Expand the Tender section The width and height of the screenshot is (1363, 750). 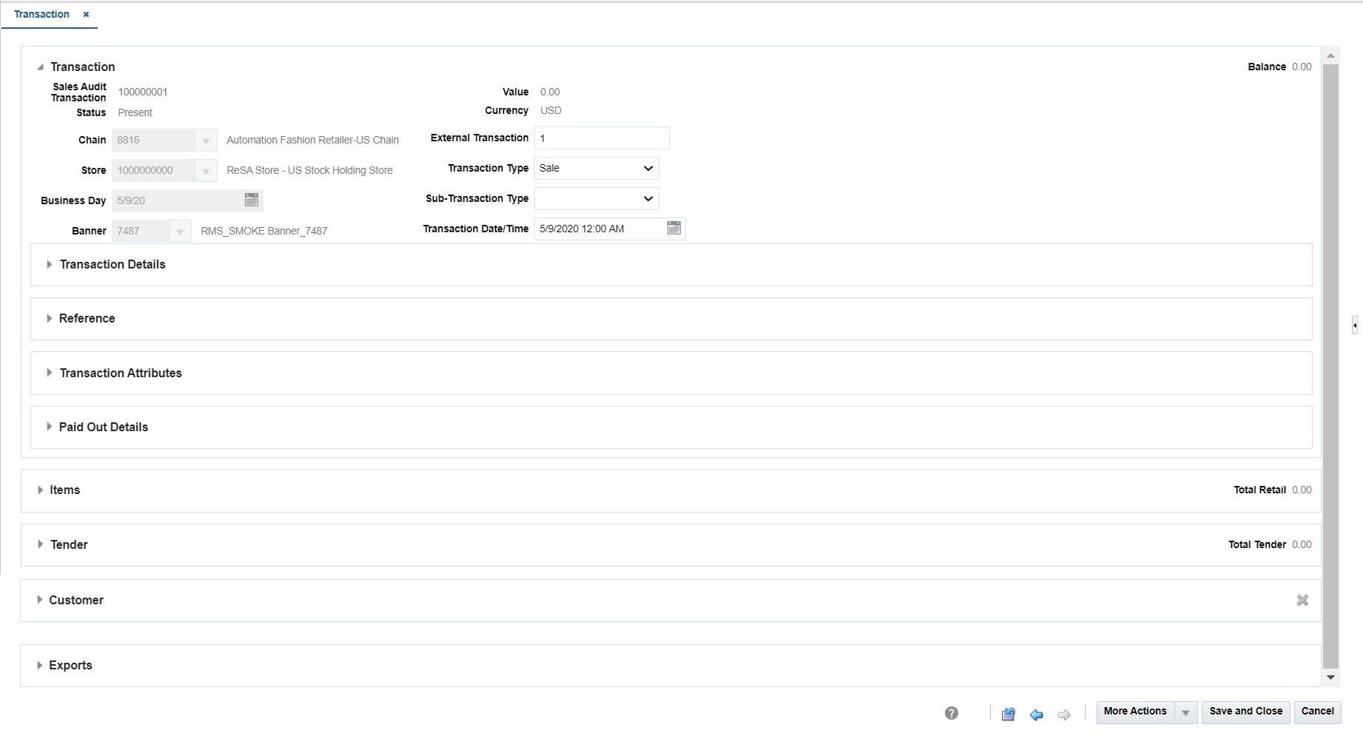point(40,544)
